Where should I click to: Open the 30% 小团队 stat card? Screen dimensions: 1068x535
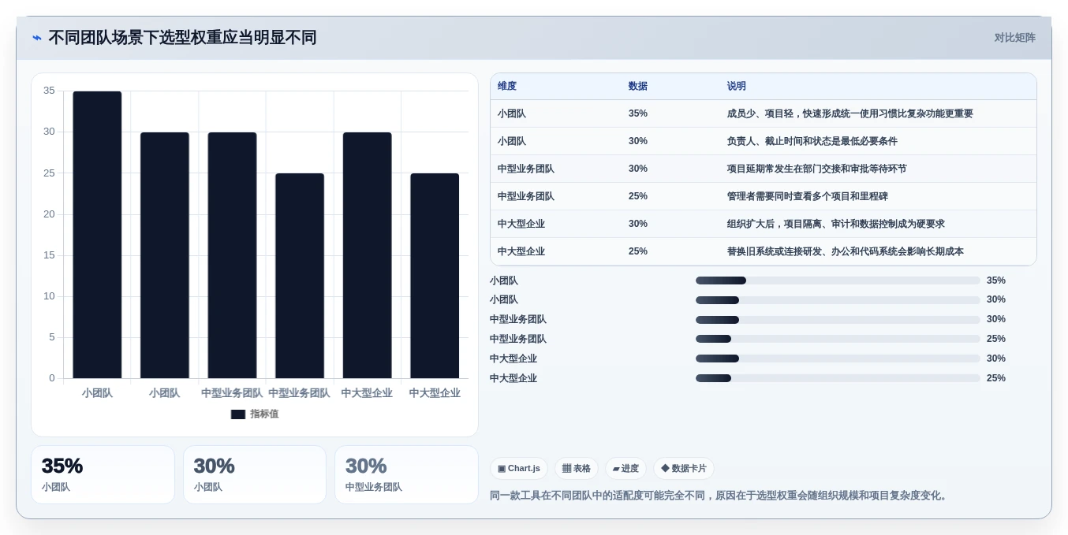click(255, 475)
